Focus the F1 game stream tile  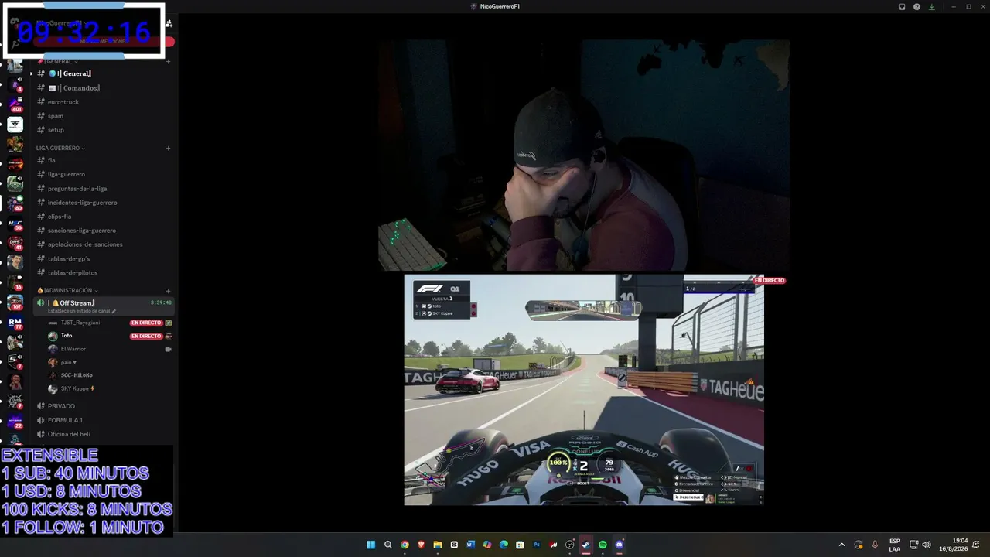[584, 390]
